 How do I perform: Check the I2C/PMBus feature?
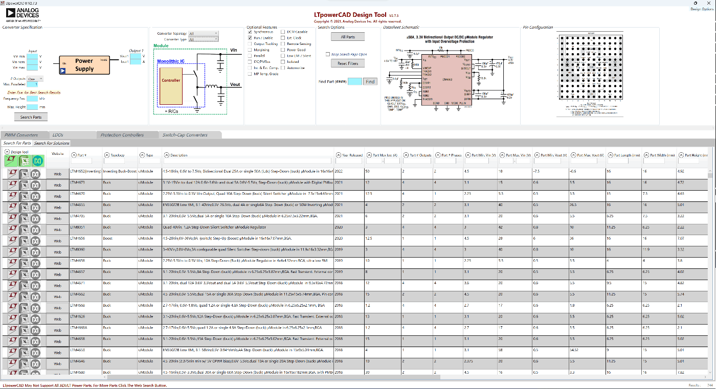click(250, 62)
